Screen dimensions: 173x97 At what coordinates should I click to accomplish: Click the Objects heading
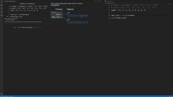[70, 9]
